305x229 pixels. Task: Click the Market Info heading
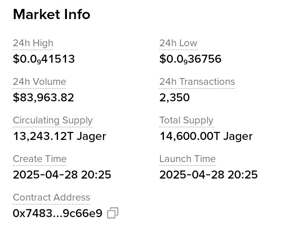point(52,14)
